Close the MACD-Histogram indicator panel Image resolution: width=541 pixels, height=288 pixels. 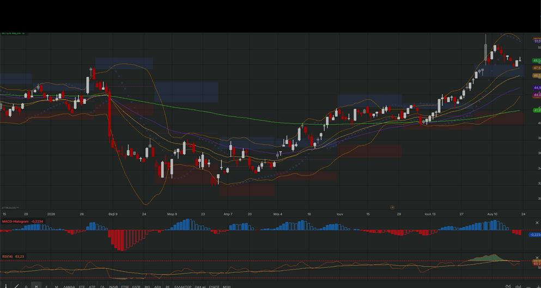(x=537, y=223)
